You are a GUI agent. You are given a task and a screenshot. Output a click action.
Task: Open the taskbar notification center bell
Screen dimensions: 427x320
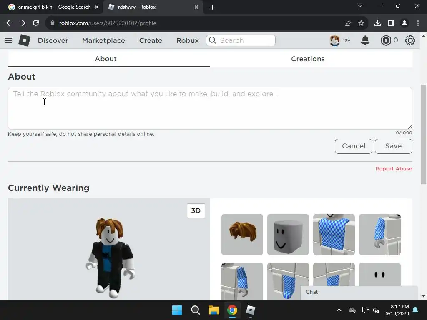416,310
